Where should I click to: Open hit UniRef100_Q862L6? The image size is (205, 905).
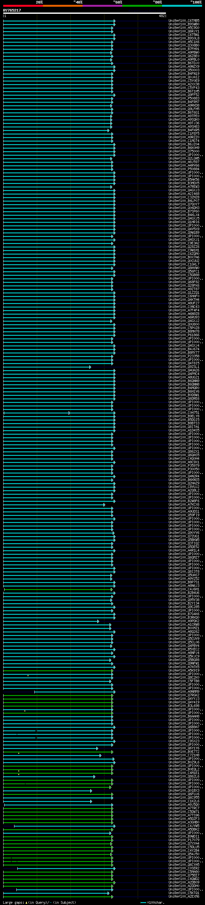click(x=184, y=777)
